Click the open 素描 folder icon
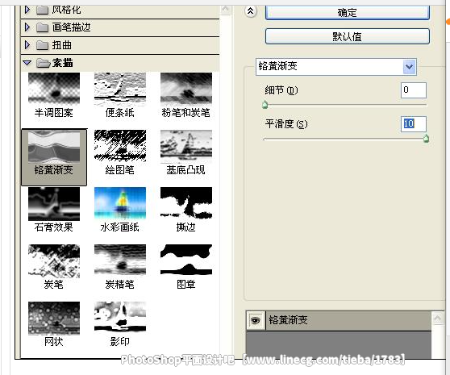Image resolution: width=450 pixels, height=375 pixels. click(44, 63)
